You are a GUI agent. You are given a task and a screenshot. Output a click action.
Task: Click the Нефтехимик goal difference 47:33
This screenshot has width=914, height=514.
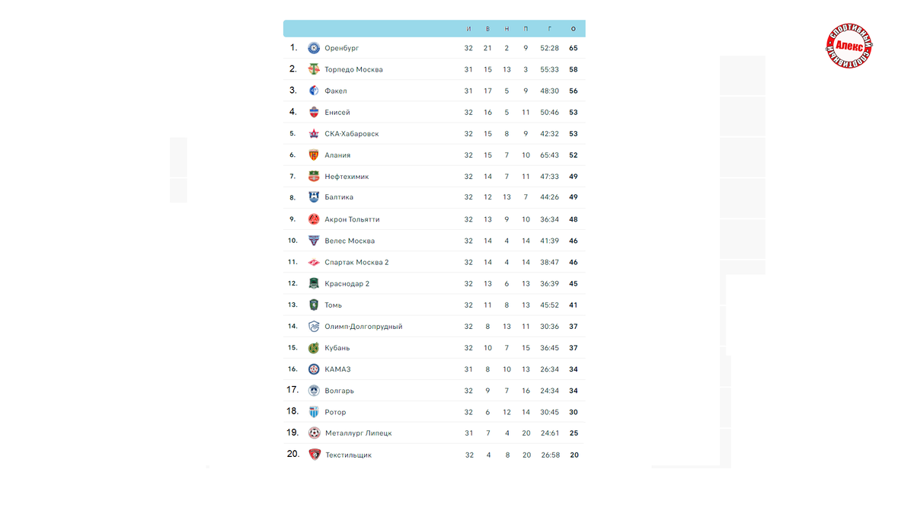(550, 177)
